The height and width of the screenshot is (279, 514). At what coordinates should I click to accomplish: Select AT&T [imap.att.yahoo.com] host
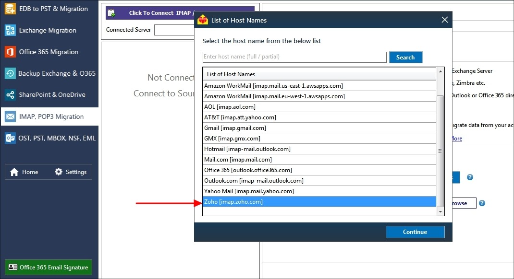tap(319, 117)
